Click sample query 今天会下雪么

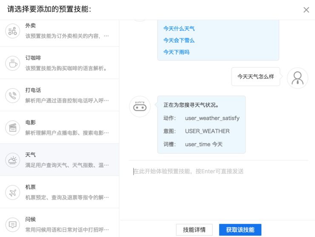179,40
